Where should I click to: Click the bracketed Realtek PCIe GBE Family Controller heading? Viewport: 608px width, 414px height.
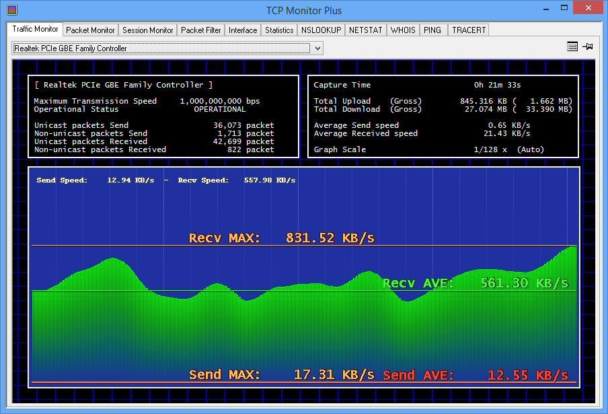[123, 85]
